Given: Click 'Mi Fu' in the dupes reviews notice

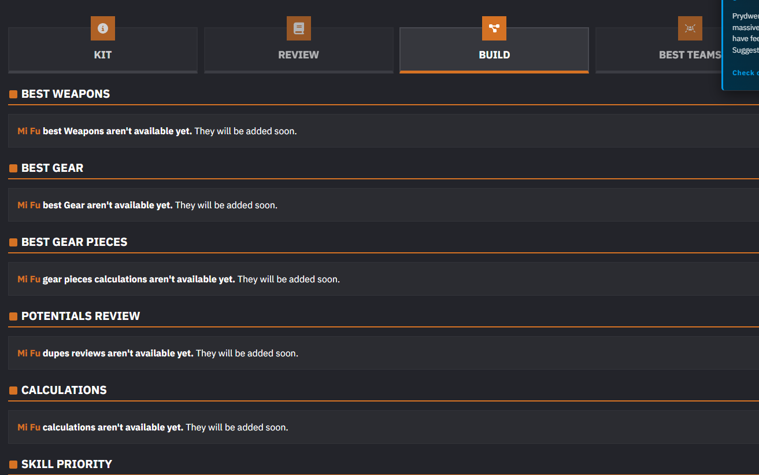Looking at the screenshot, I should (x=29, y=353).
